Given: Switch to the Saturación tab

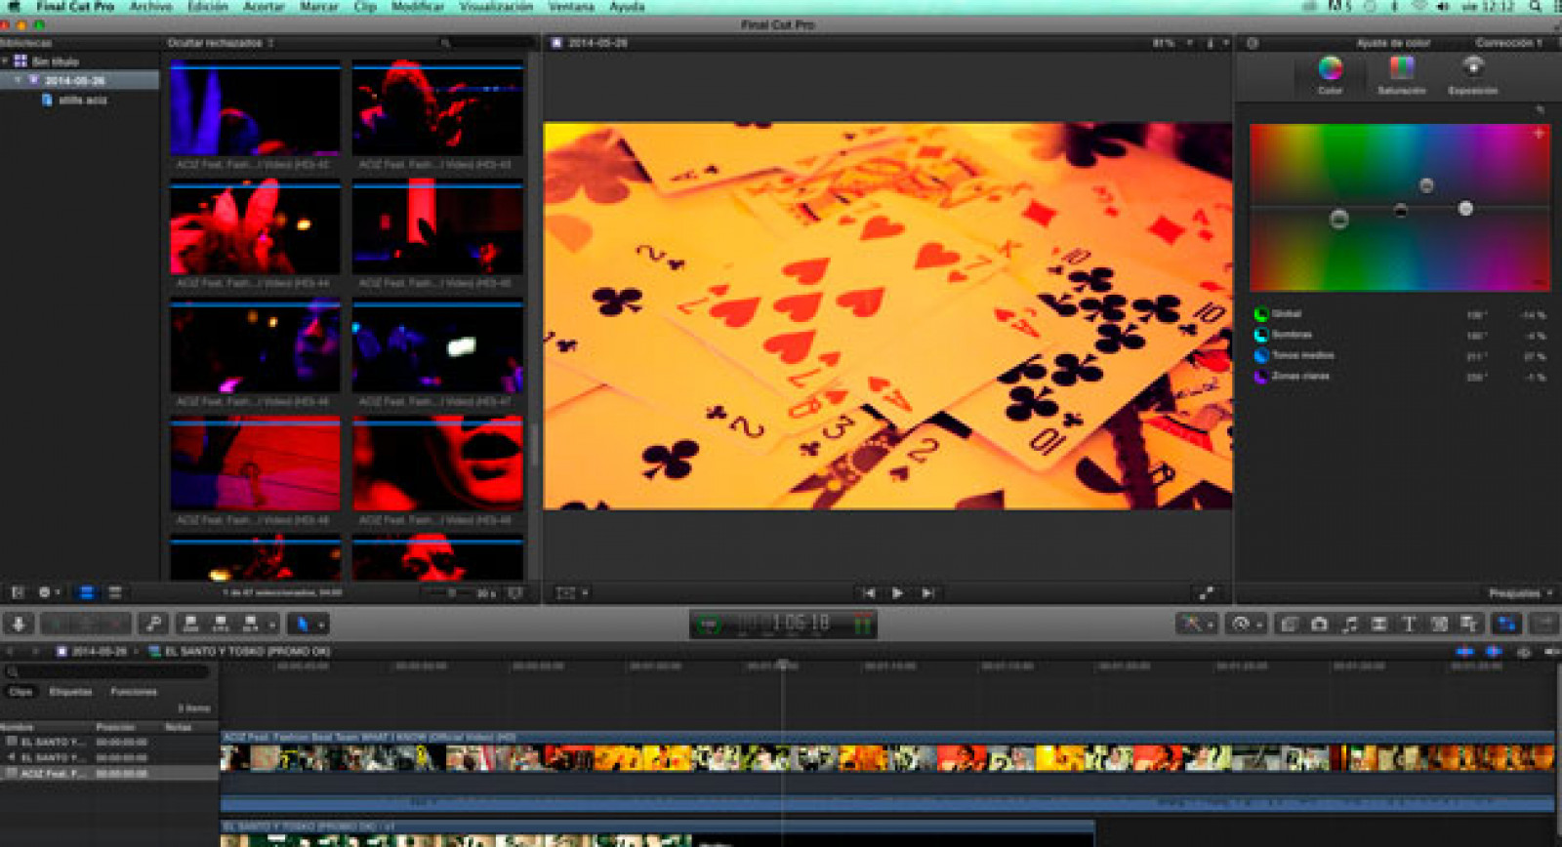Looking at the screenshot, I should 1402,75.
